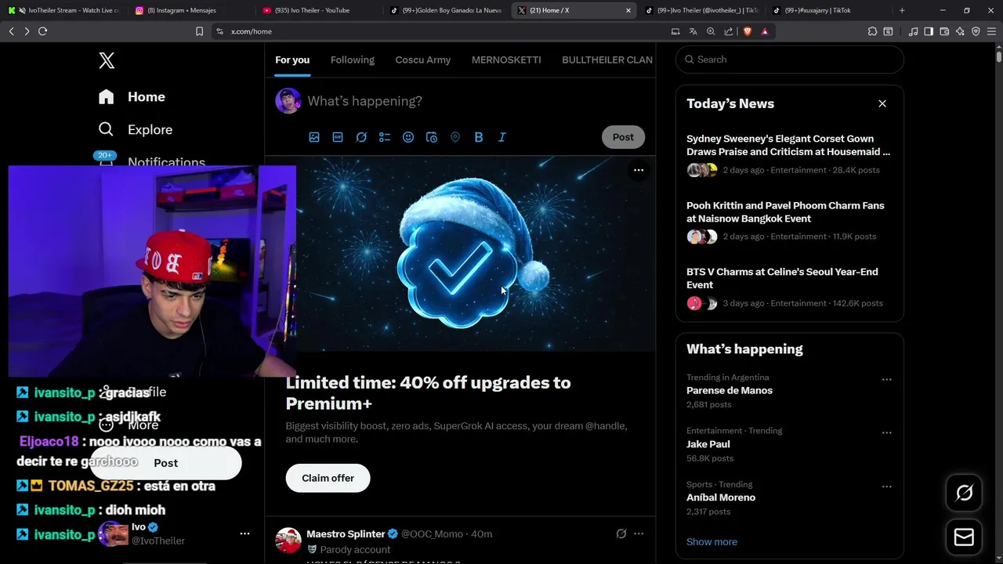Screen dimensions: 1003x564
Task: Click the X search field
Action: click(790, 60)
